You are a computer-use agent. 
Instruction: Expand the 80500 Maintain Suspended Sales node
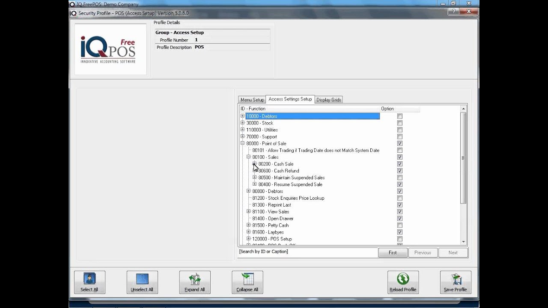[255, 177]
